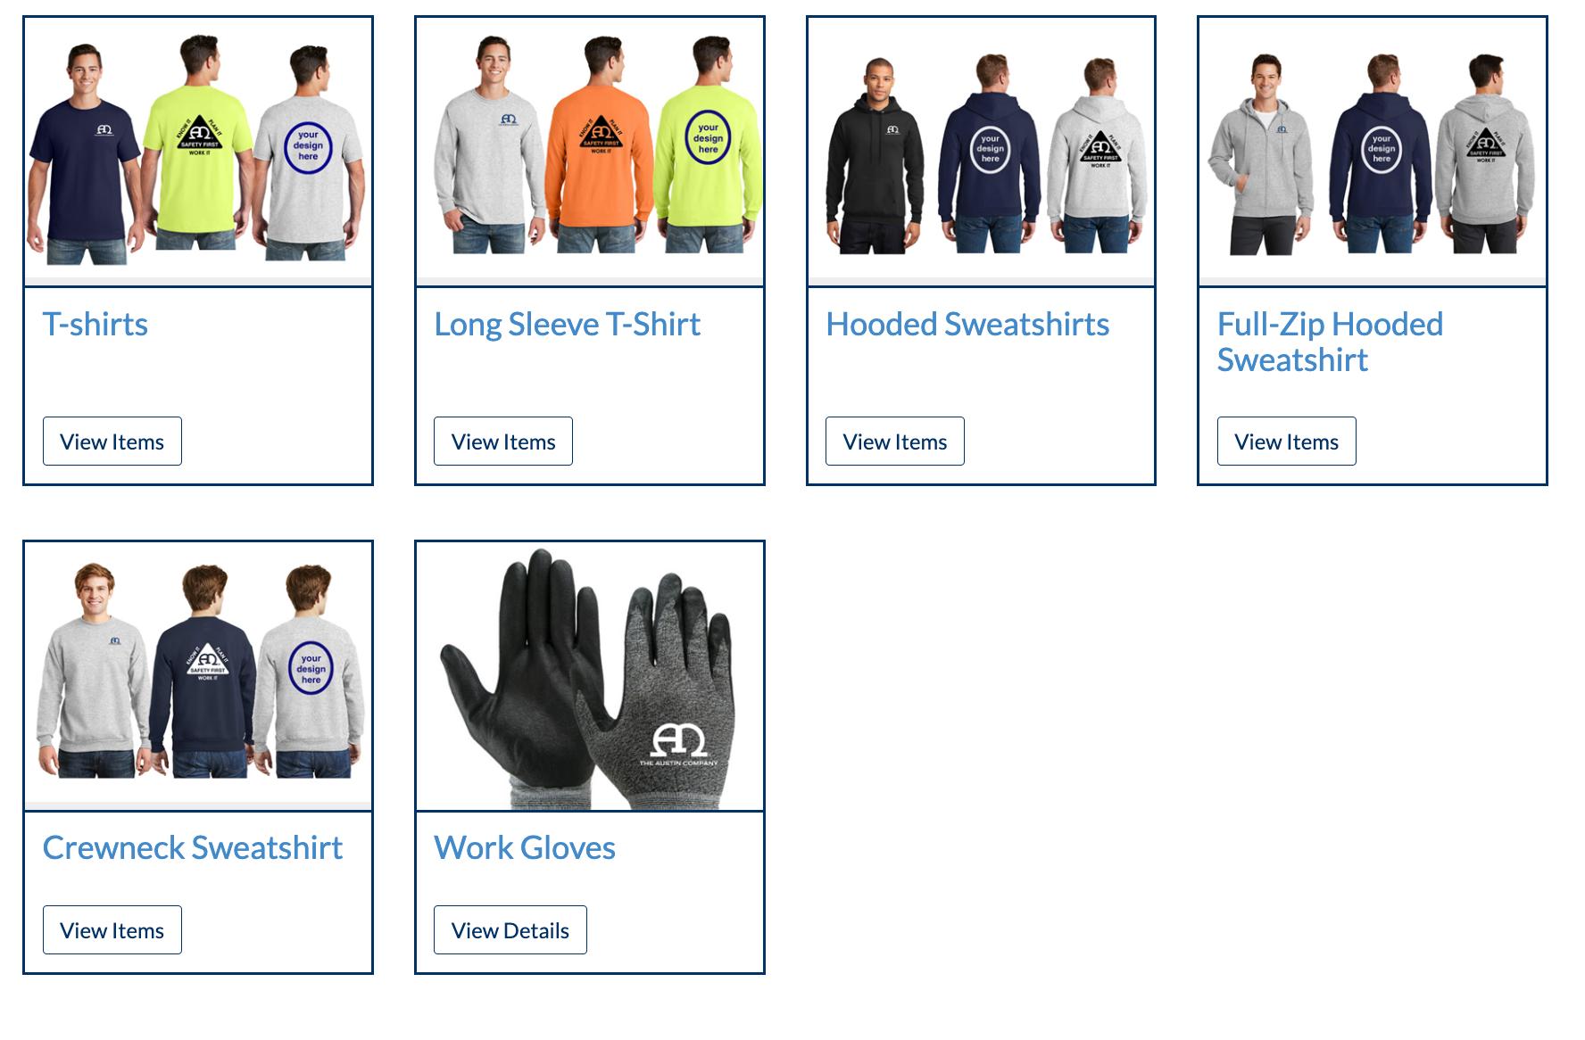Follow the Work Gloves title link
This screenshot has width=1585, height=1040.
[525, 847]
